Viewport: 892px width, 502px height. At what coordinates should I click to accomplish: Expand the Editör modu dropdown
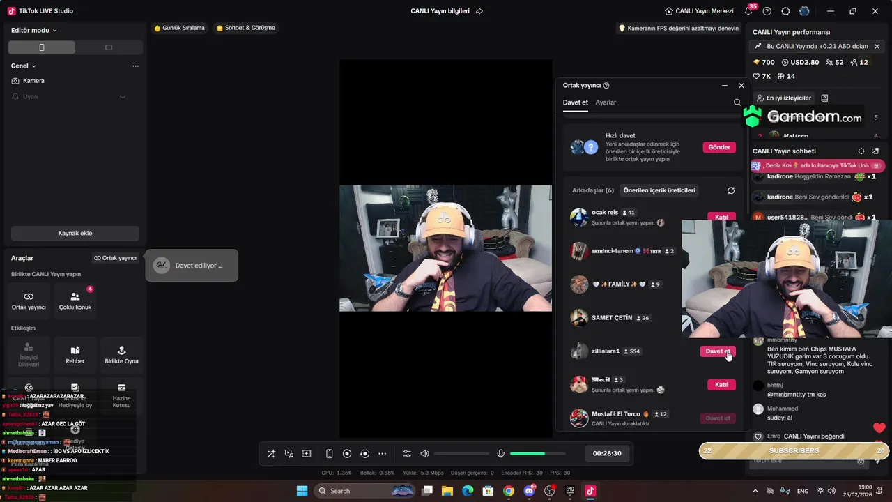coord(34,30)
